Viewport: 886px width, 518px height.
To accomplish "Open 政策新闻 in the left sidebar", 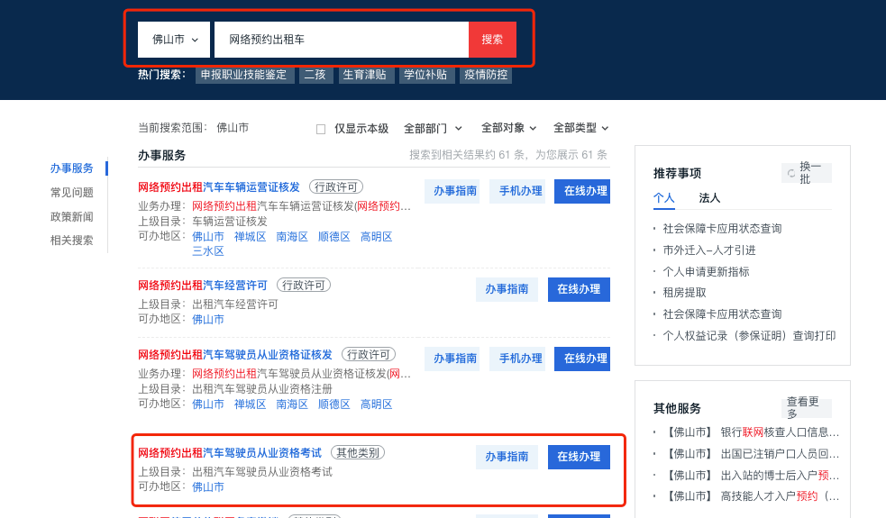I will (x=72, y=216).
